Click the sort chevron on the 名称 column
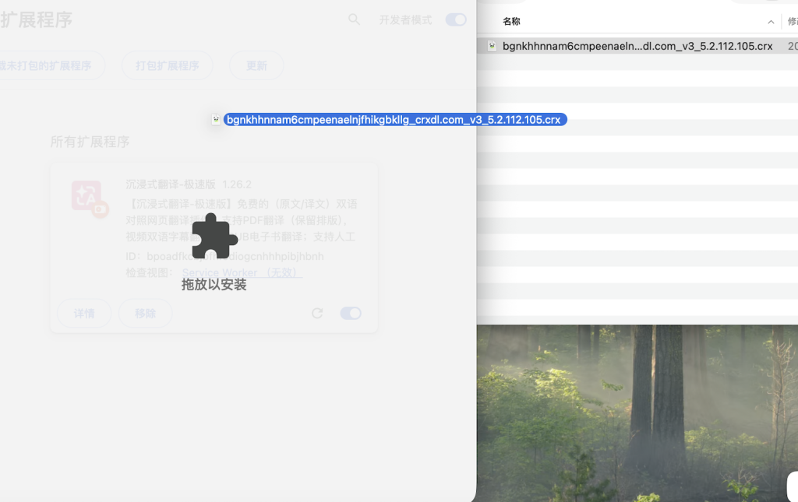 [771, 22]
